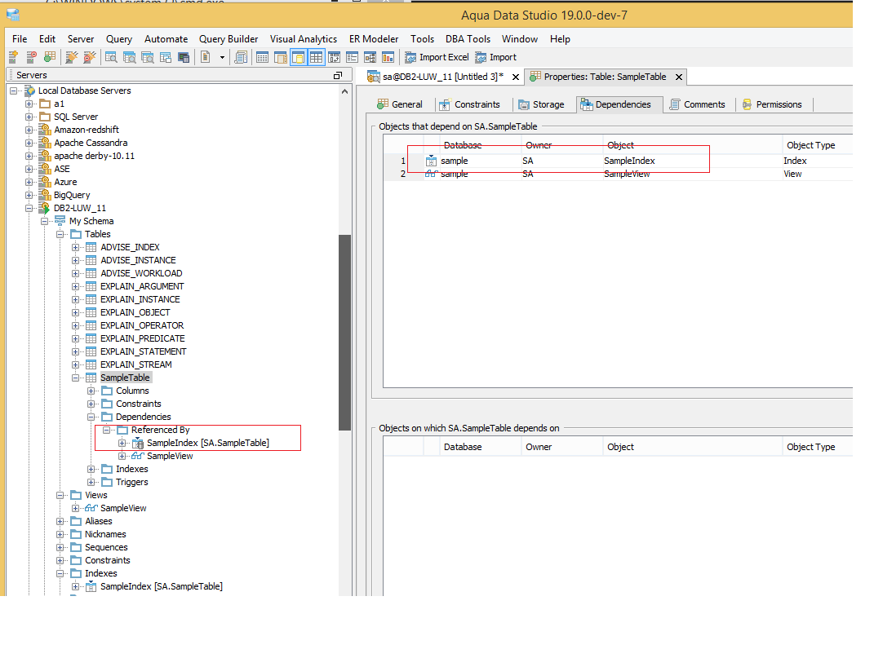The image size is (883, 667).
Task: Open the File menu
Action: click(x=20, y=39)
